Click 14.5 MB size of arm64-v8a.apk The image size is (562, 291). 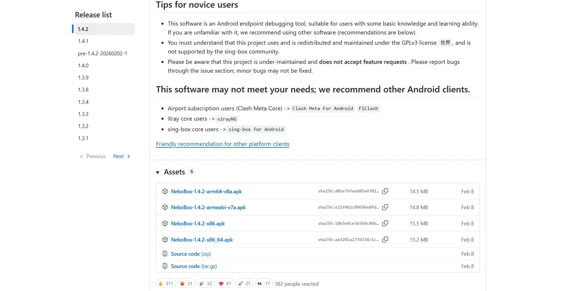pyautogui.click(x=419, y=192)
